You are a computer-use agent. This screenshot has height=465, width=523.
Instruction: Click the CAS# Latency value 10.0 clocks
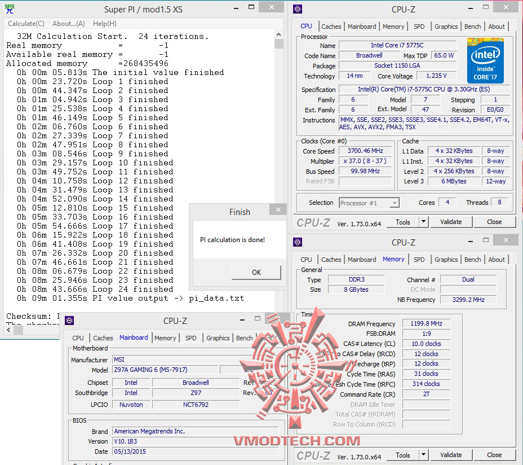click(x=426, y=344)
